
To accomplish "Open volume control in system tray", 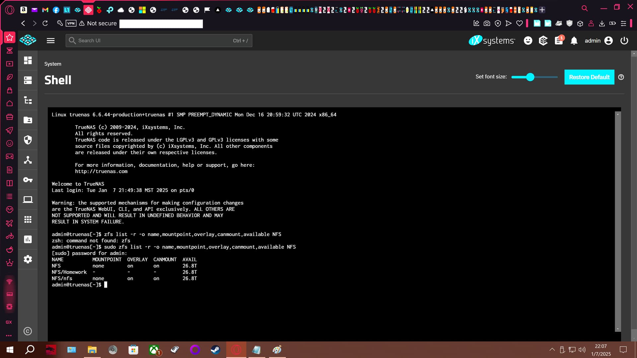I will point(582,350).
